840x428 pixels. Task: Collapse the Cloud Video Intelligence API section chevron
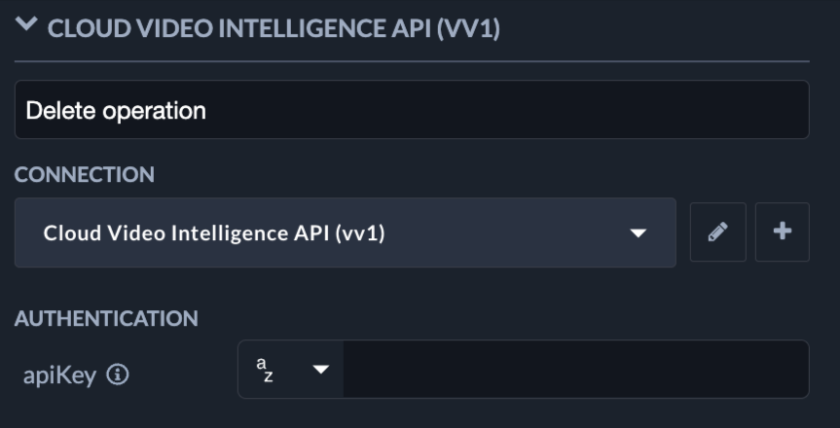tap(27, 26)
